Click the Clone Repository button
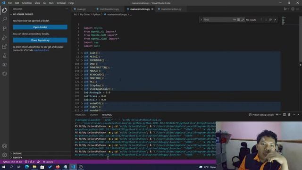 (x=40, y=40)
